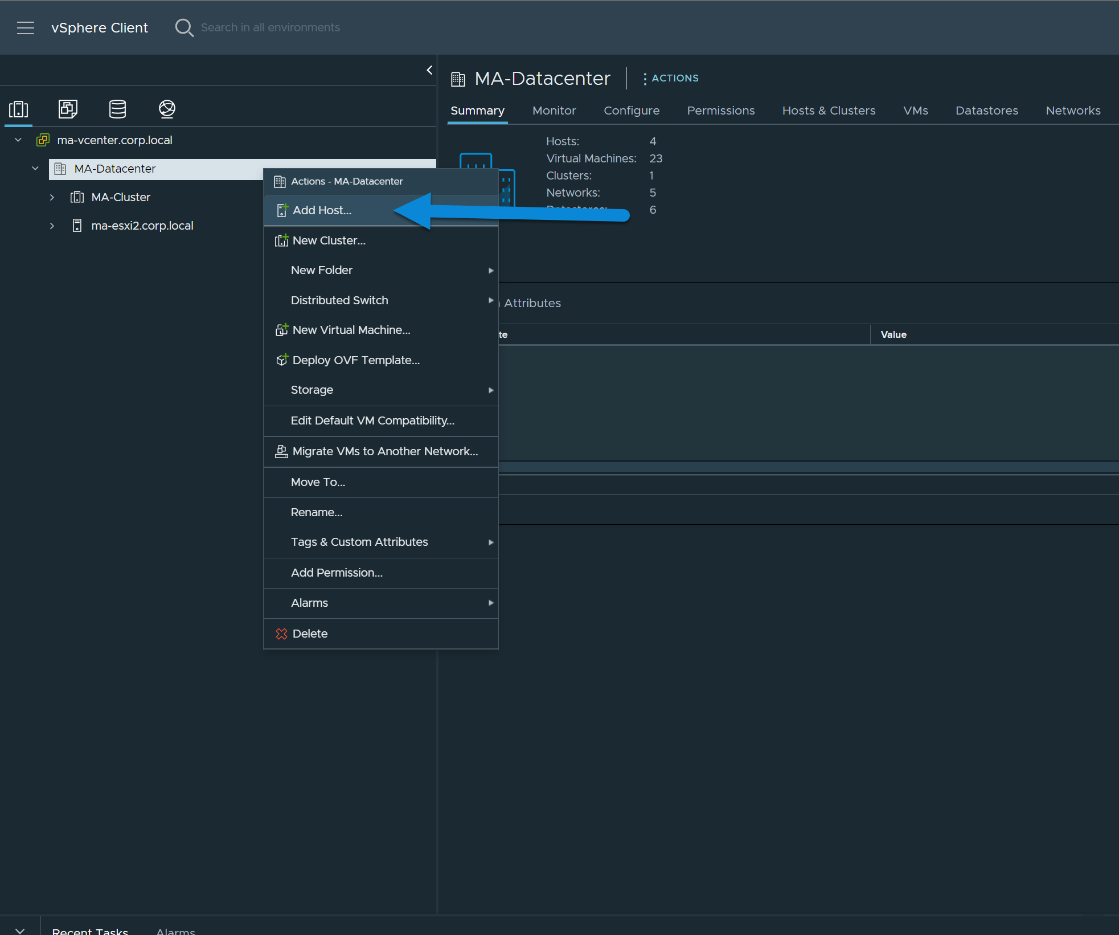
Task: Open the ACTIONS dropdown button
Action: [x=670, y=78]
